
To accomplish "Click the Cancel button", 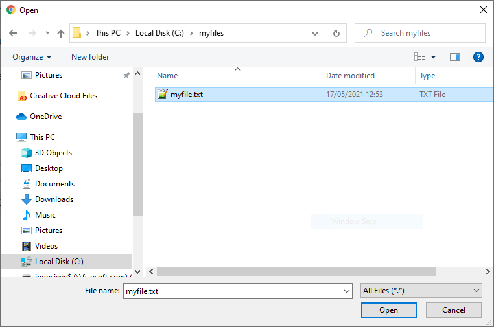I will [453, 310].
